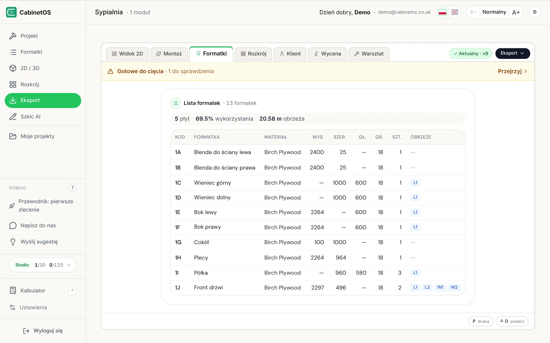This screenshot has height=343, width=550.
Task: Open the Eksport dropdown button
Action: click(x=512, y=53)
